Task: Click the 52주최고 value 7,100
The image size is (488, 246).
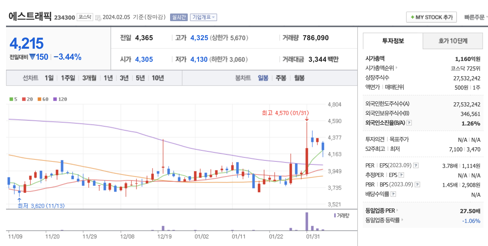Action: [x=456, y=149]
